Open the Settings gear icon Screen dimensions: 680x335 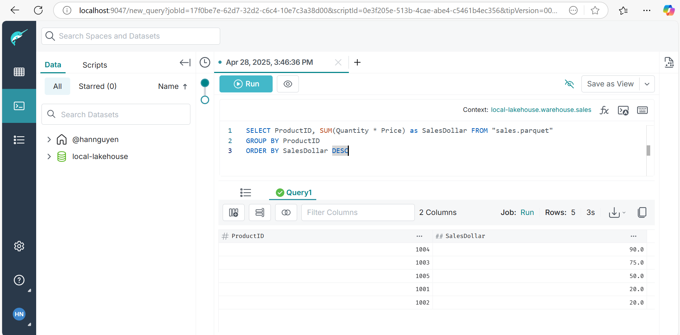(19, 246)
